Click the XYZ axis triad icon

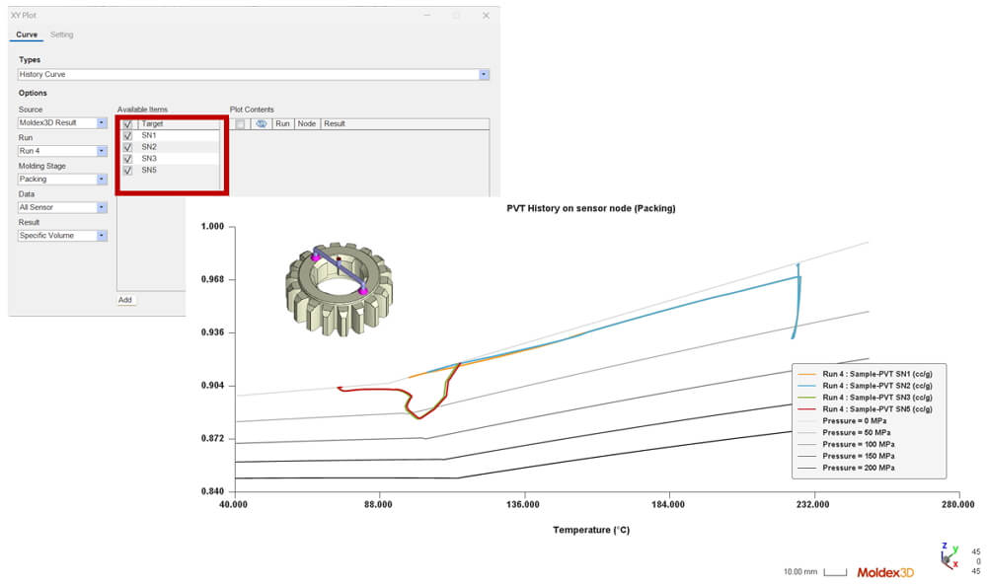949,555
